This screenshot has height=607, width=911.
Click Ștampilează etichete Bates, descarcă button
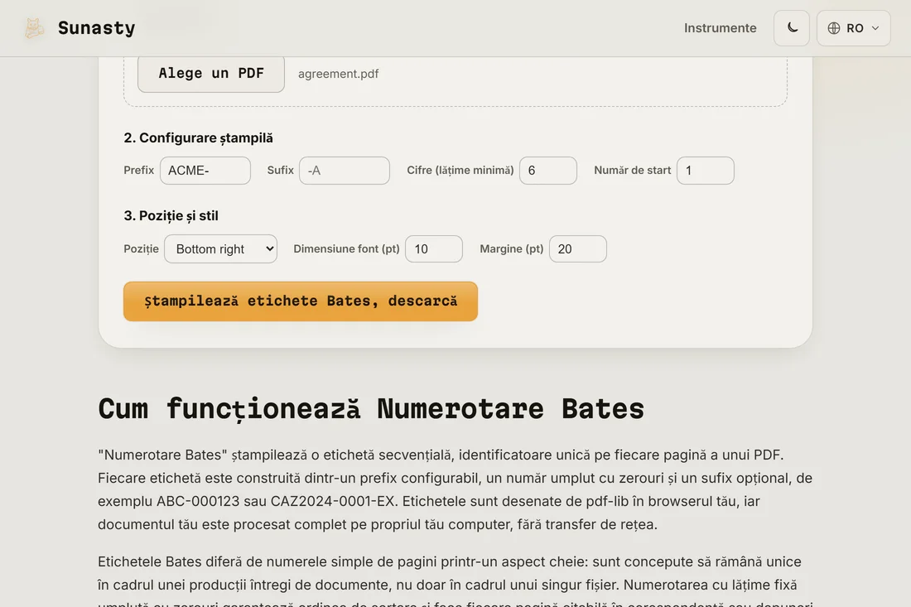pos(301,301)
